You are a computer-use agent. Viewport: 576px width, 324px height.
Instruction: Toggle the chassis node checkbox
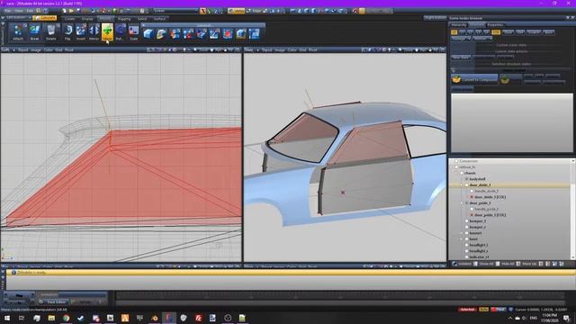pos(462,173)
